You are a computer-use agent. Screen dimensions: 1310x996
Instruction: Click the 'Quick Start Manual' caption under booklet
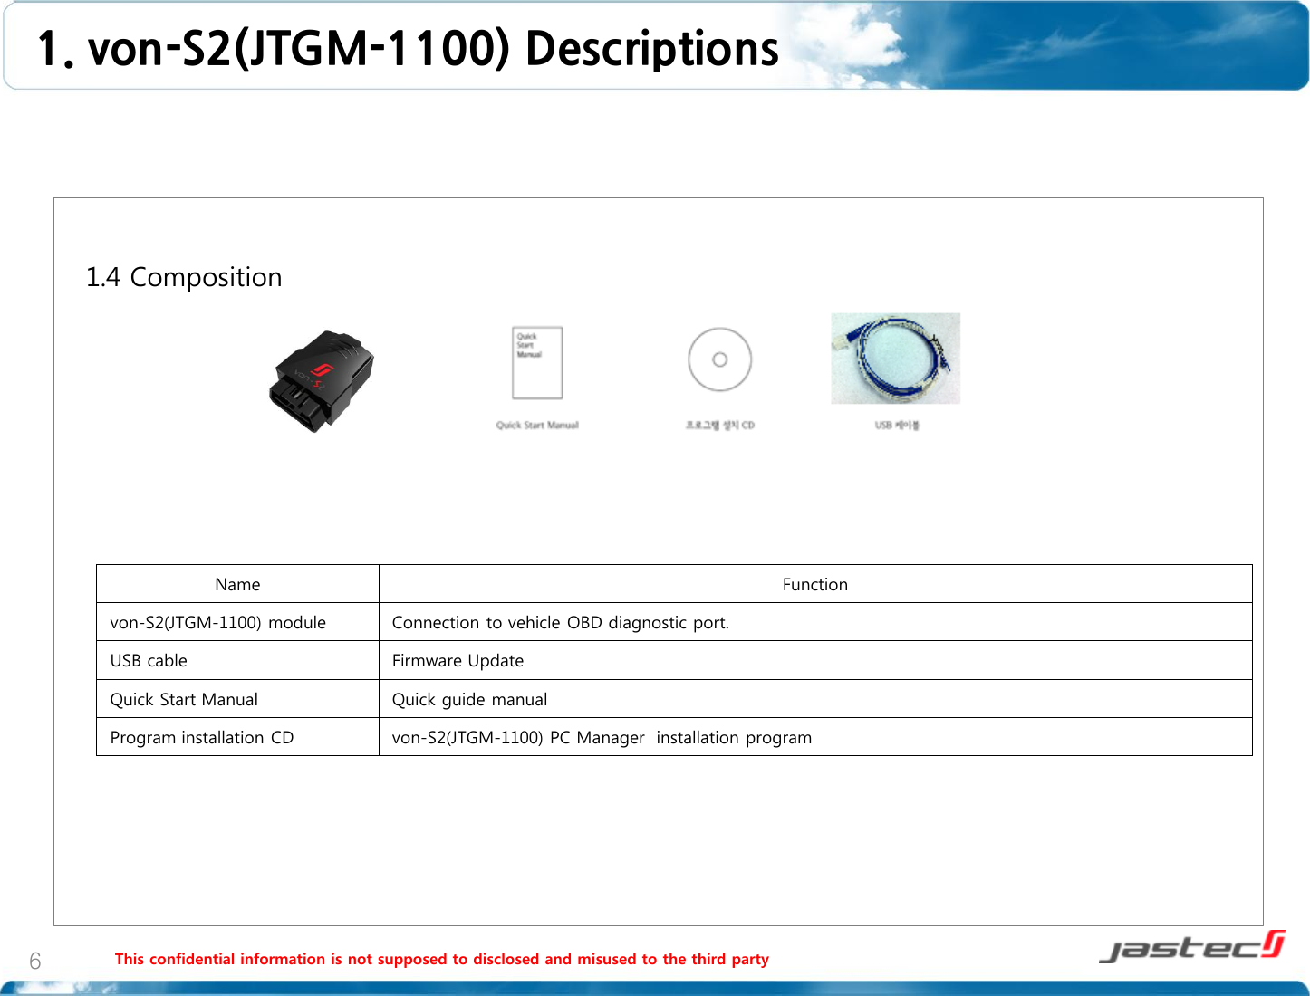pos(537,425)
